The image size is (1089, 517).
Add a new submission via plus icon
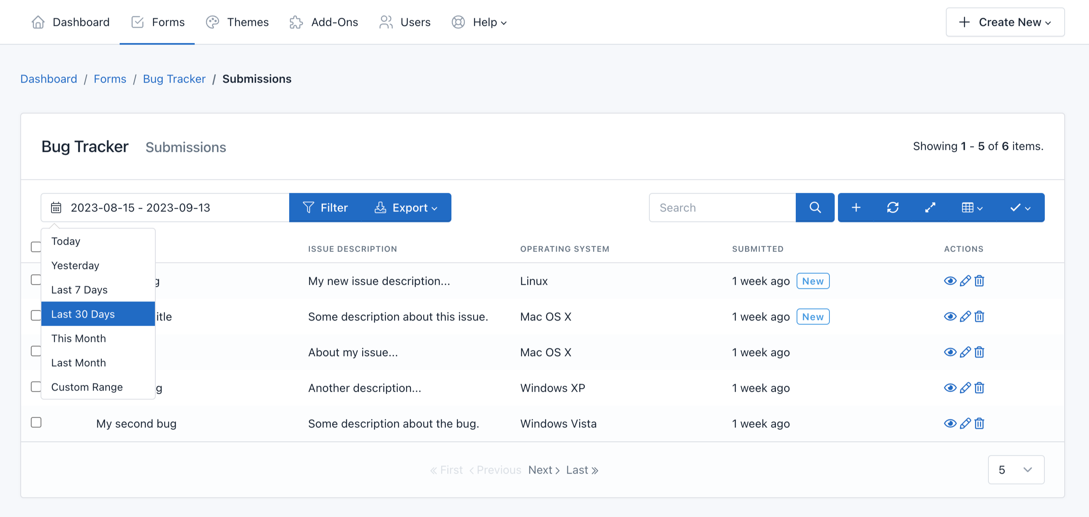click(x=857, y=207)
